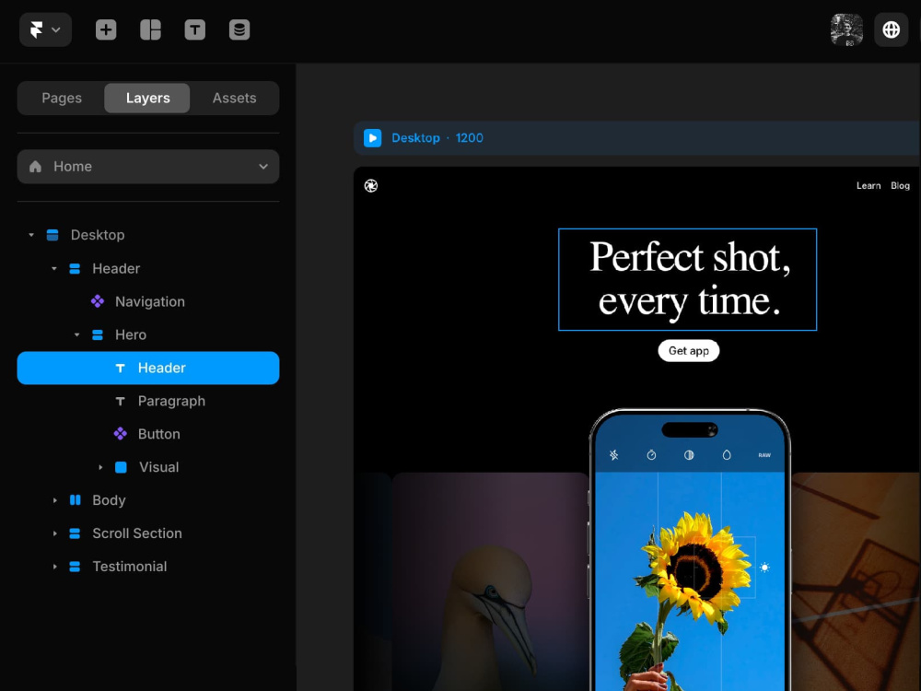Click the home icon in page selector

point(35,166)
